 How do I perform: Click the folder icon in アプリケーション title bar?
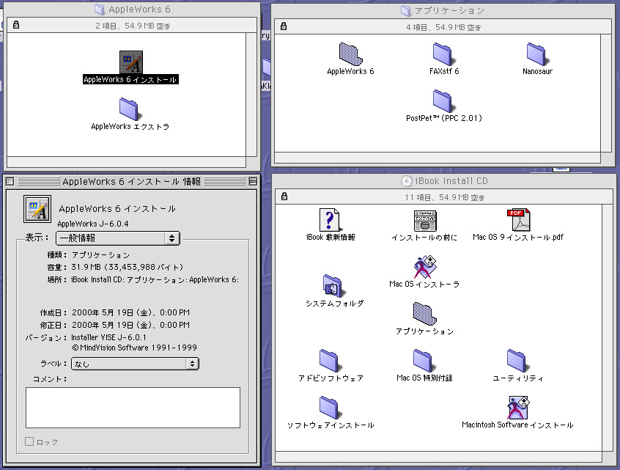tap(406, 11)
